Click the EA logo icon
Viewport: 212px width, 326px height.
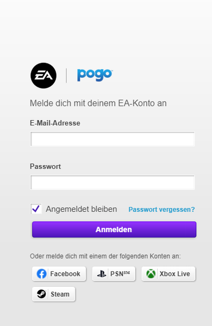(43, 76)
